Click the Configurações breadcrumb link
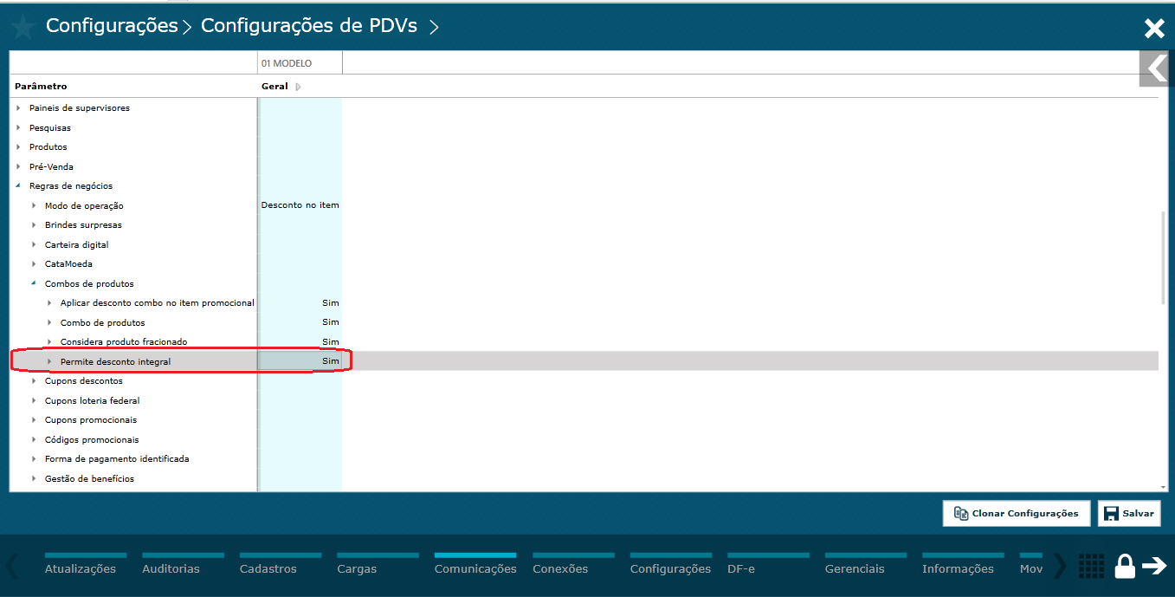 (x=112, y=26)
